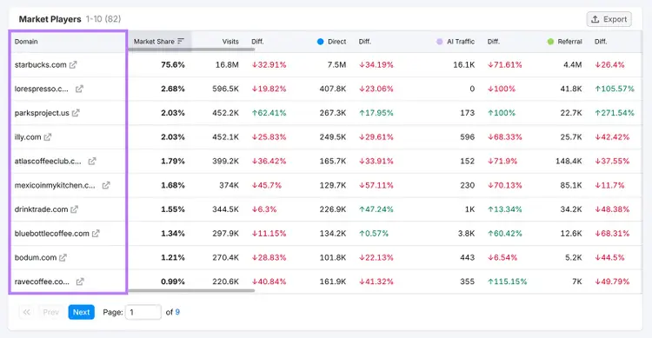Click the 148.4K referral value
Screen dimensions: 652x338
(x=569, y=162)
